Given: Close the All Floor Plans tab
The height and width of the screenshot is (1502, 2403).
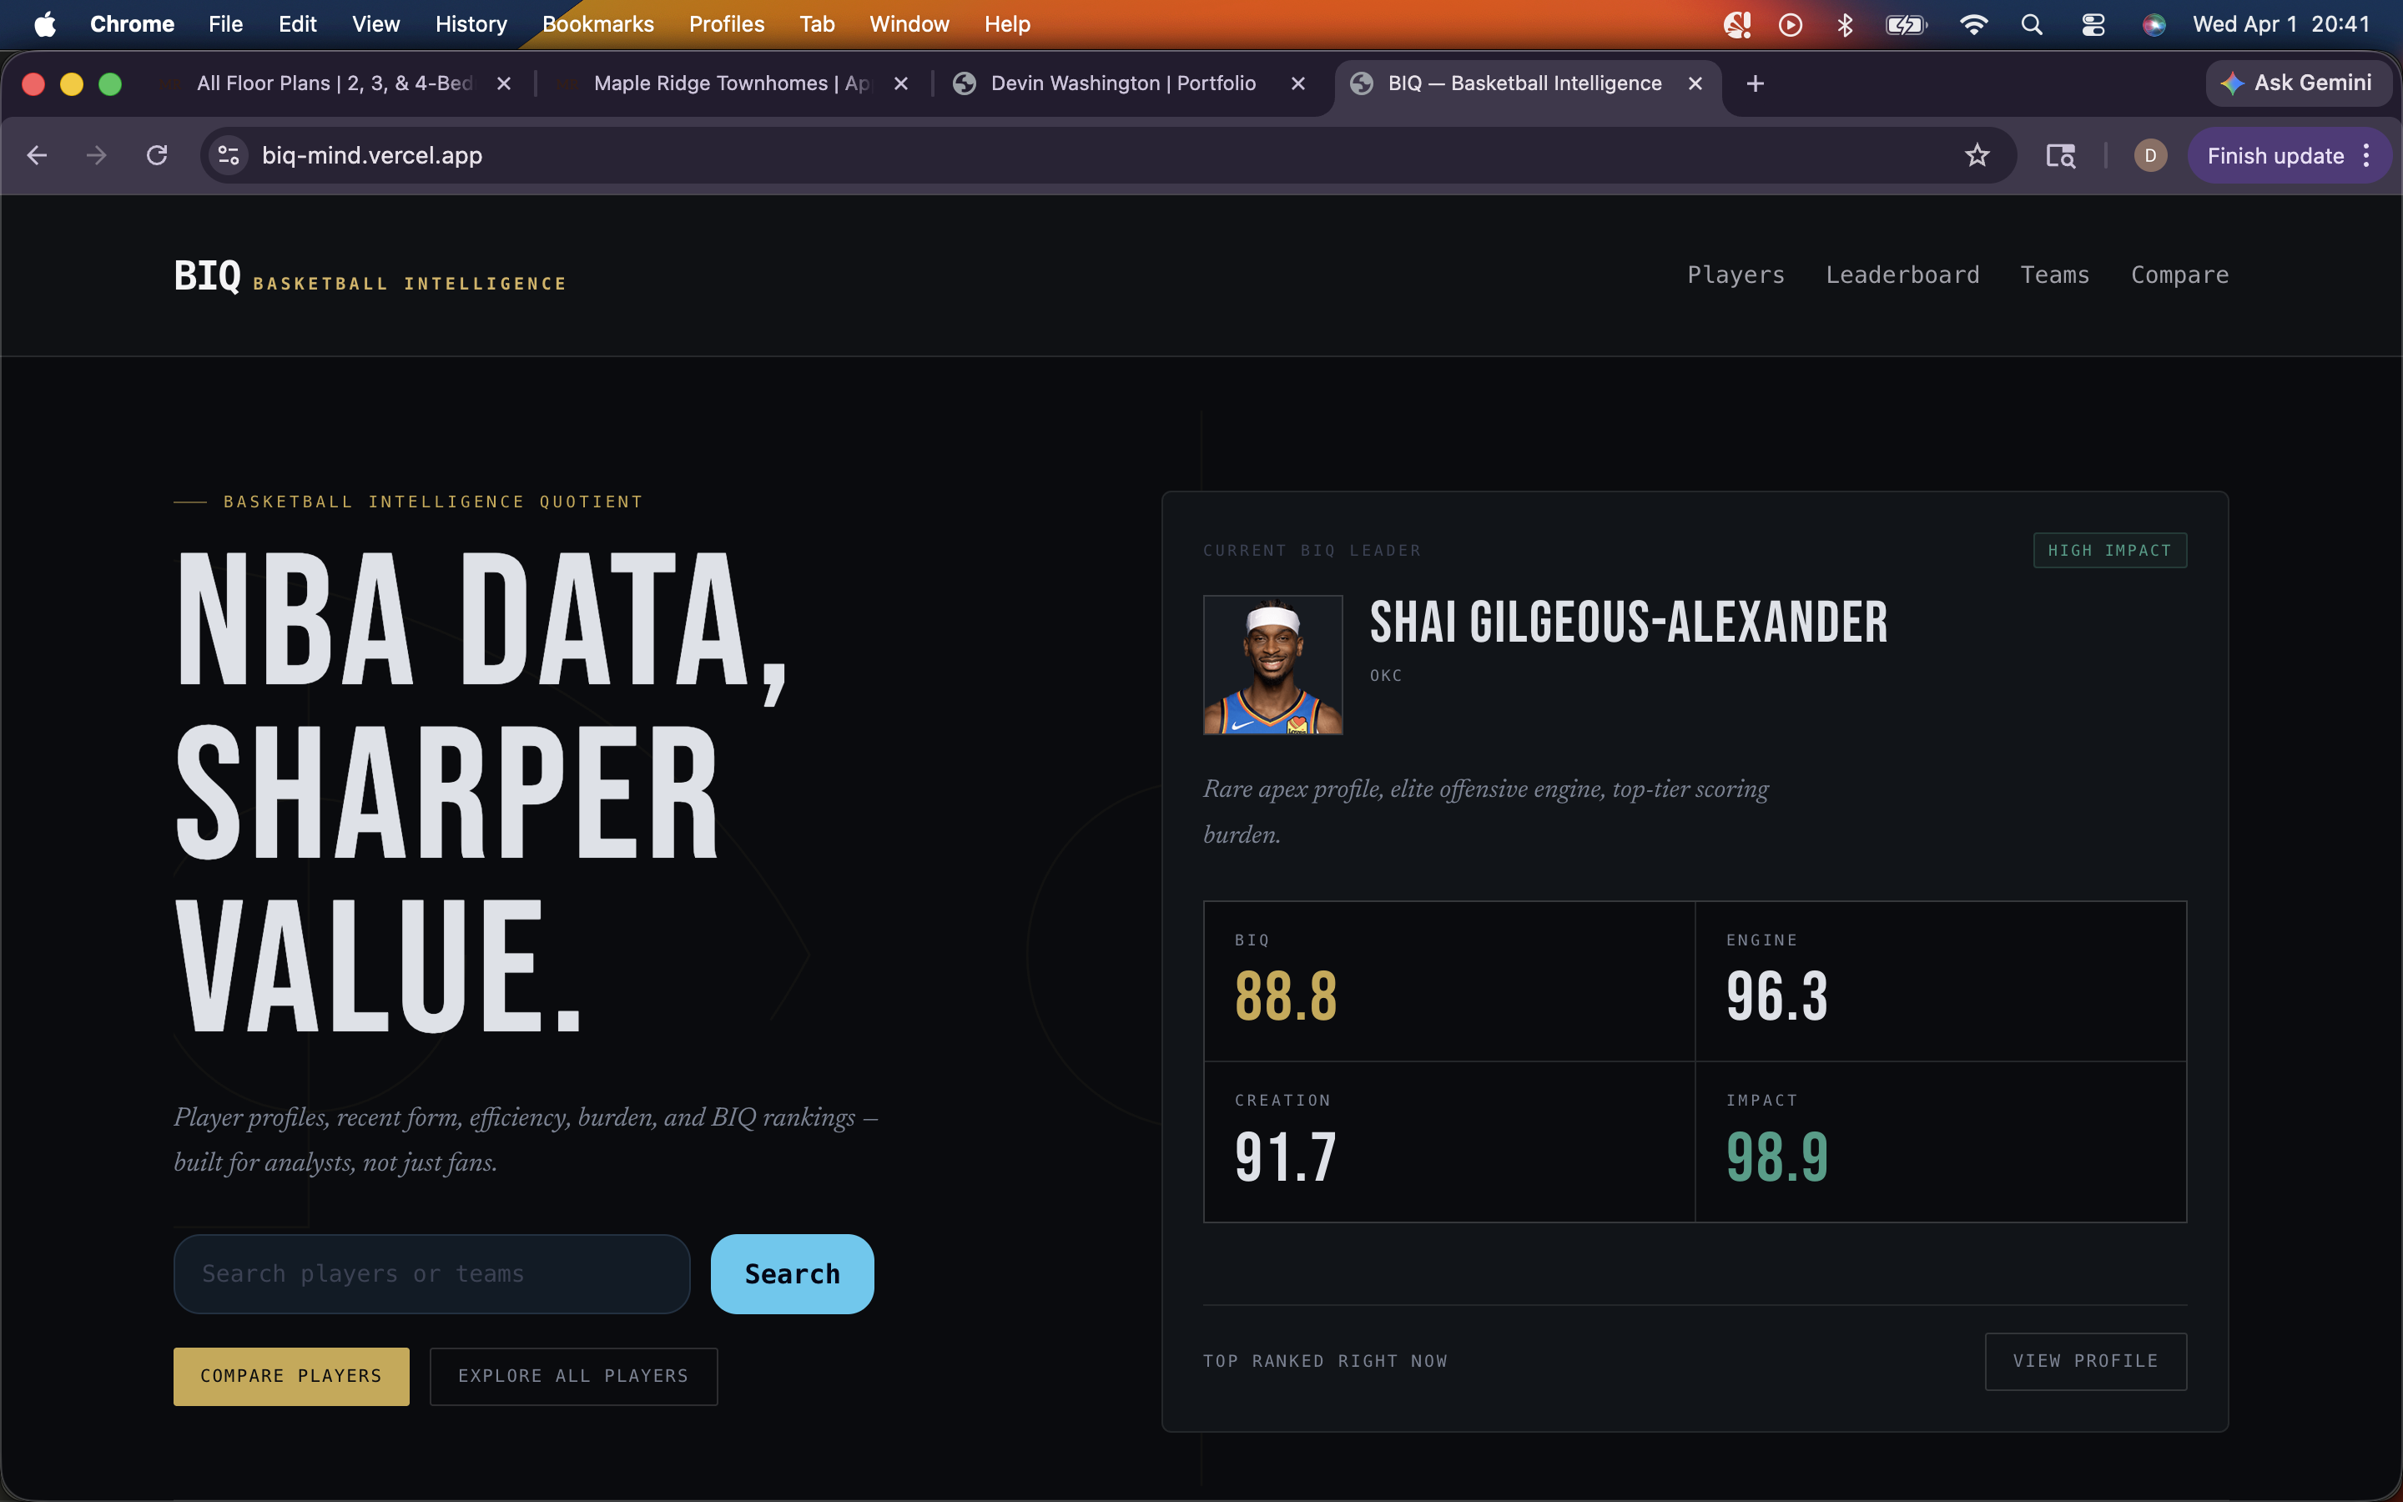Looking at the screenshot, I should click(x=503, y=83).
